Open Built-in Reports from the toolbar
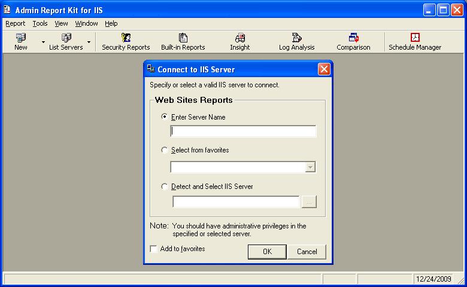The width and height of the screenshot is (467, 287). pos(183,42)
